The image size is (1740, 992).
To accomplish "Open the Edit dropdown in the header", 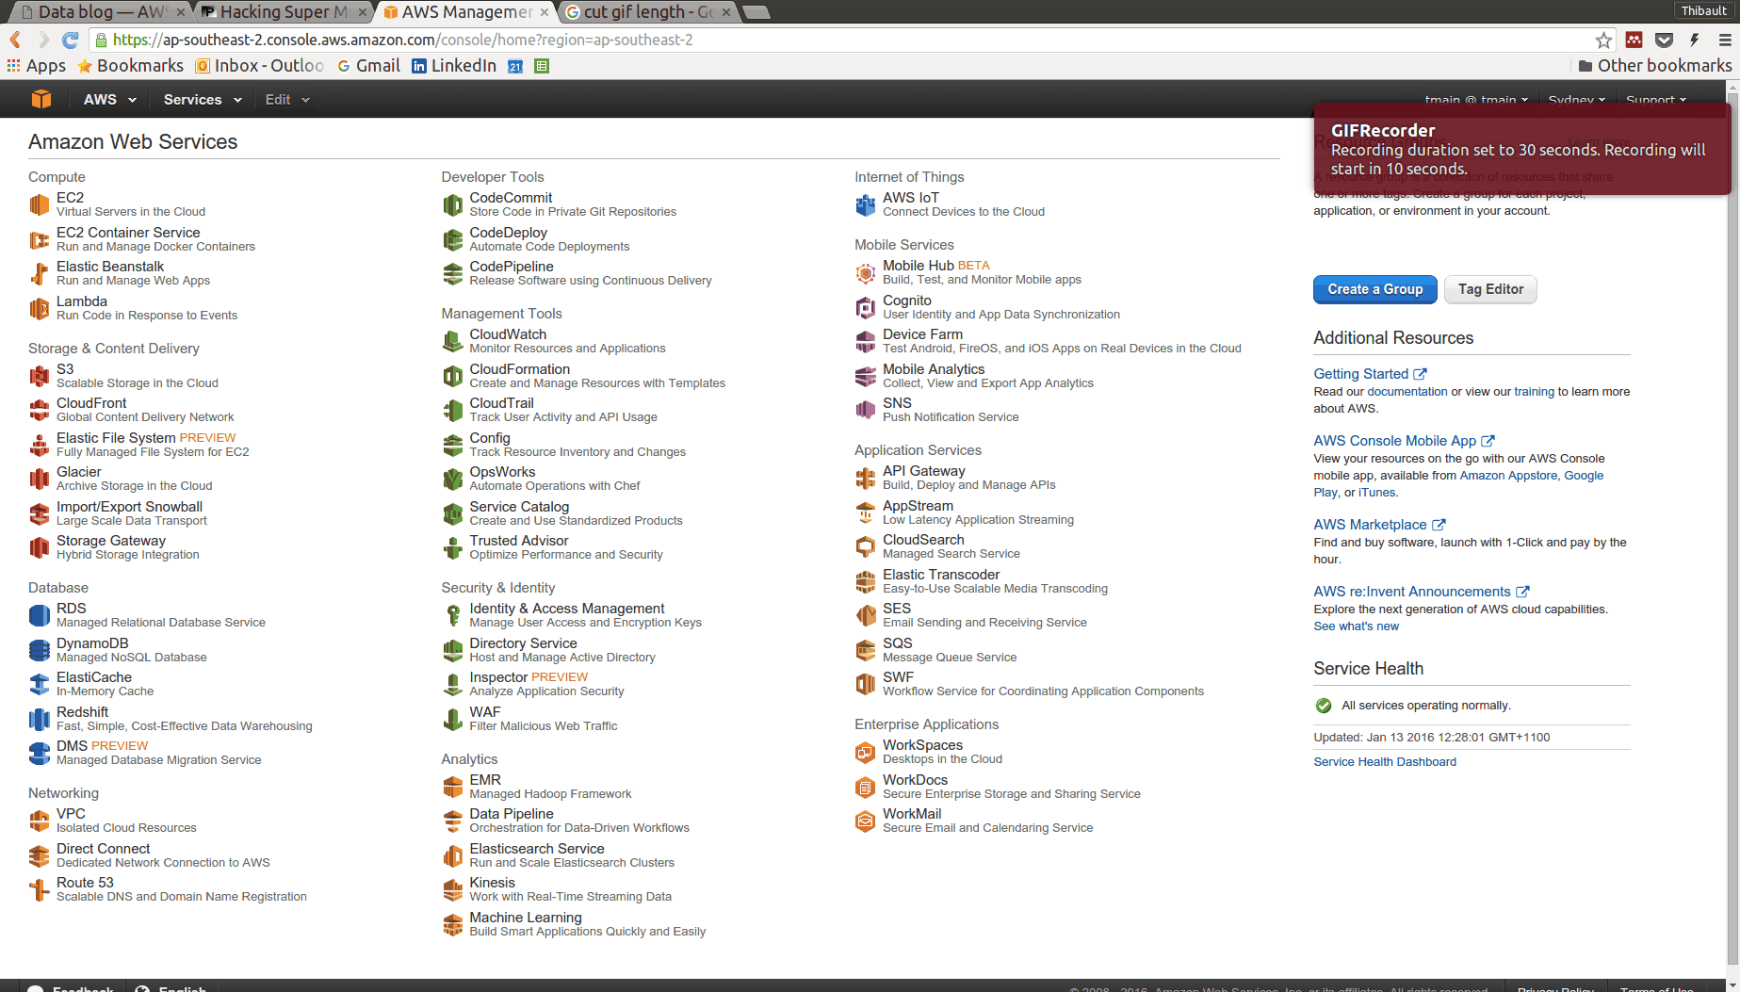I will click(287, 99).
